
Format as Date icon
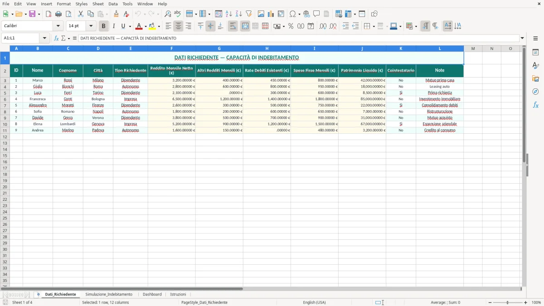[x=311, y=26]
